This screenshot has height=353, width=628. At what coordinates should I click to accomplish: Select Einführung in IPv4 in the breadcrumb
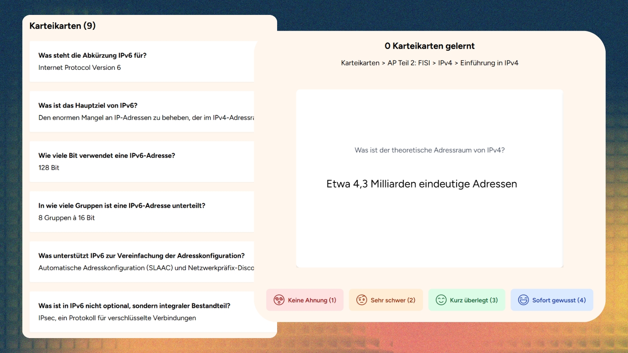[x=490, y=63]
